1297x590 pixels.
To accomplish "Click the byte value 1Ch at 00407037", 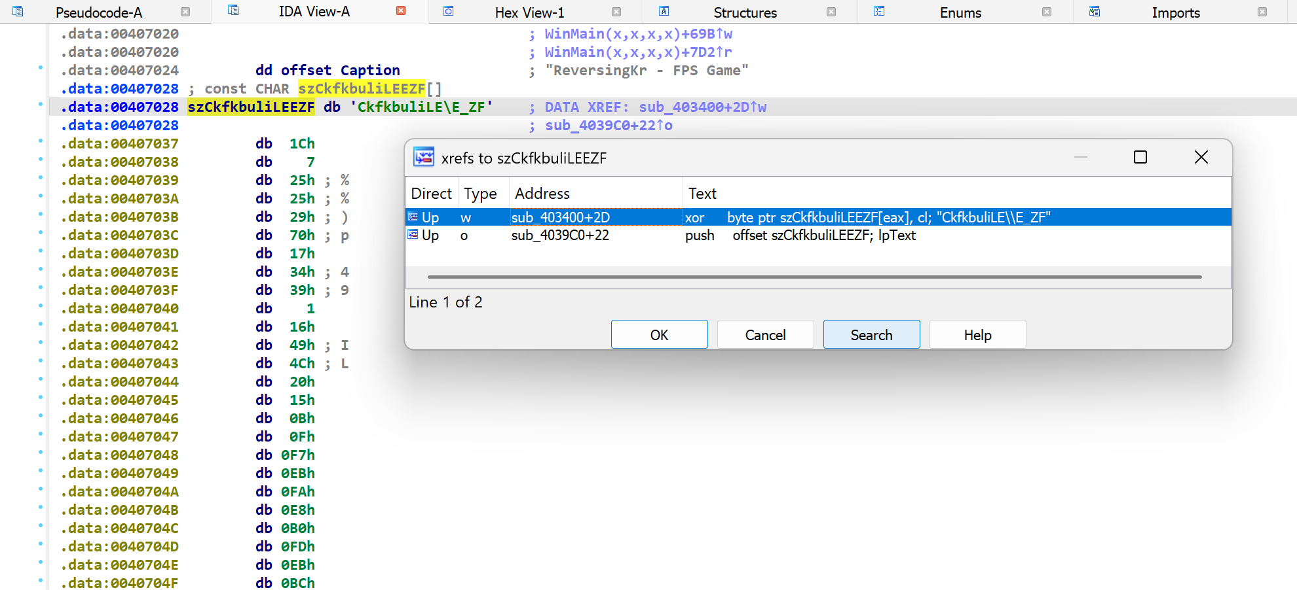I will [302, 143].
